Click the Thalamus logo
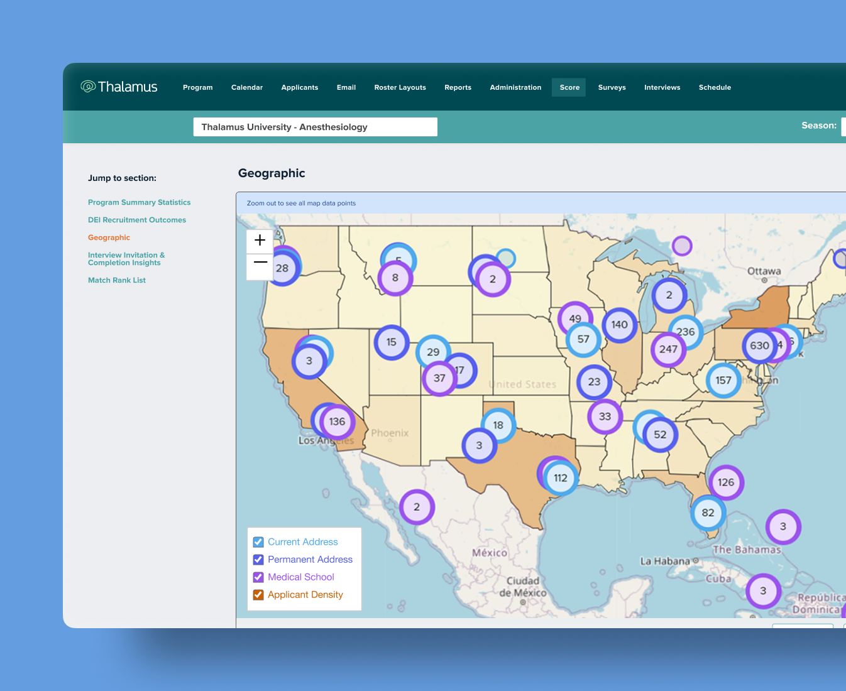Image resolution: width=846 pixels, height=691 pixels. 119,87
